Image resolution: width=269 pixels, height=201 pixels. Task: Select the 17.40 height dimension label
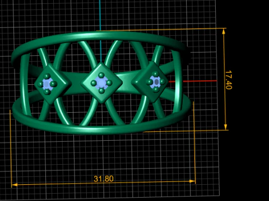tap(229, 80)
